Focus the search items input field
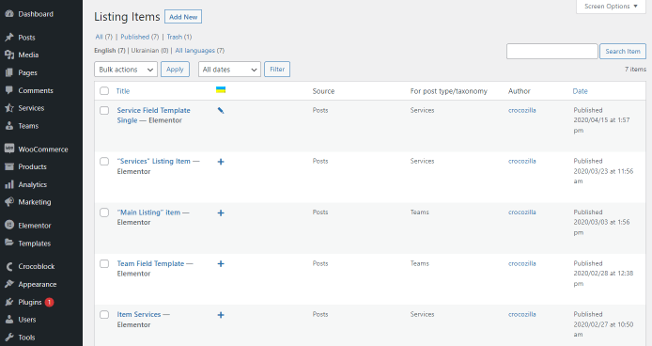The height and width of the screenshot is (346, 652). 551,51
